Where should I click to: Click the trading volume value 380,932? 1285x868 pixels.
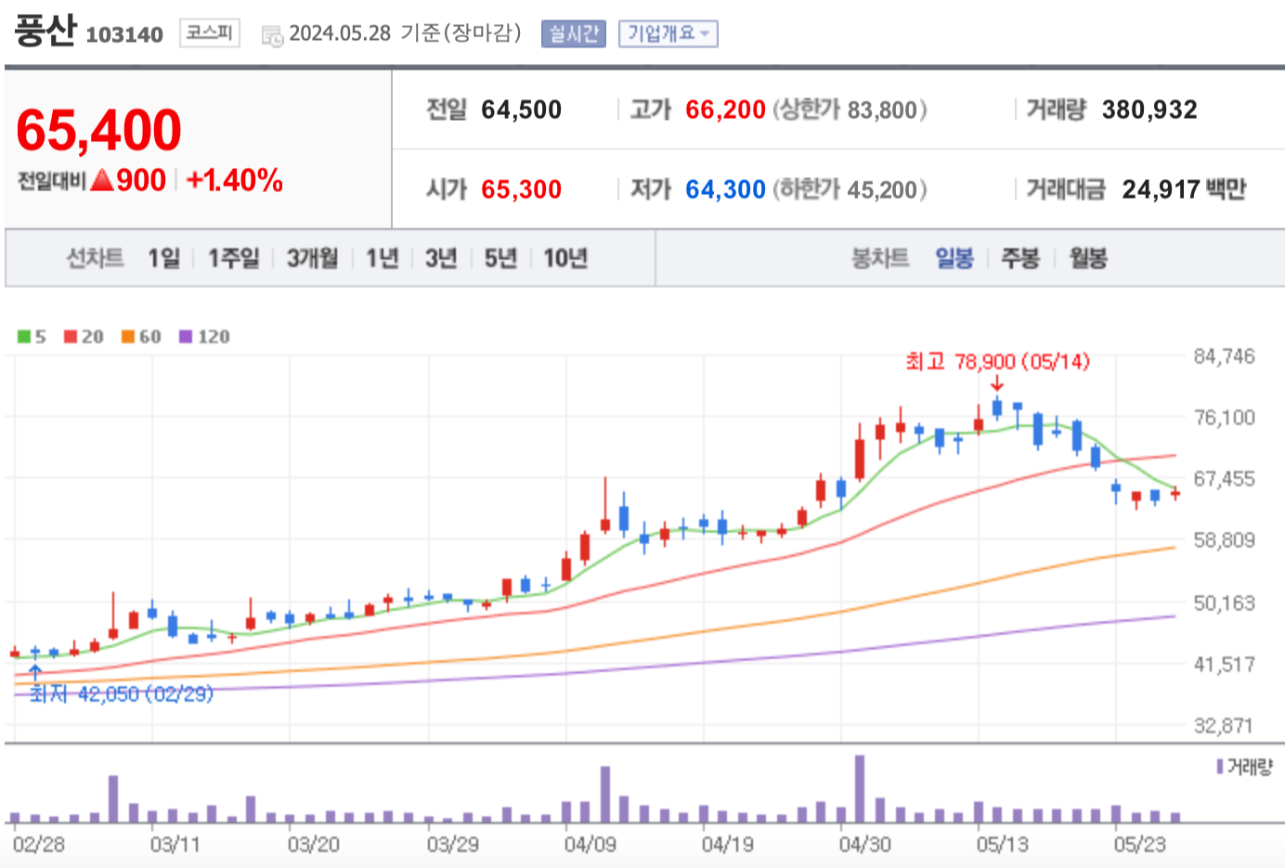[x=1149, y=110]
